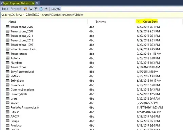The image size is (183, 130).
Task: Select the RockYouPasswordLeak table row
Action: (x=91, y=108)
